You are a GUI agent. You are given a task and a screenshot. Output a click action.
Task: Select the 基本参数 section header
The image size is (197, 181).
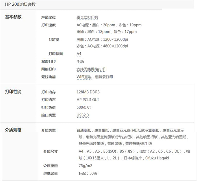point(13,17)
